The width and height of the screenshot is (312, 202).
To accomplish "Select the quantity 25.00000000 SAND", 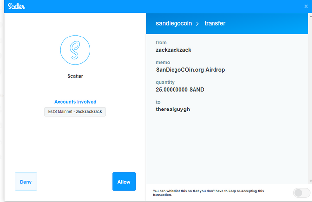I will tap(180, 90).
